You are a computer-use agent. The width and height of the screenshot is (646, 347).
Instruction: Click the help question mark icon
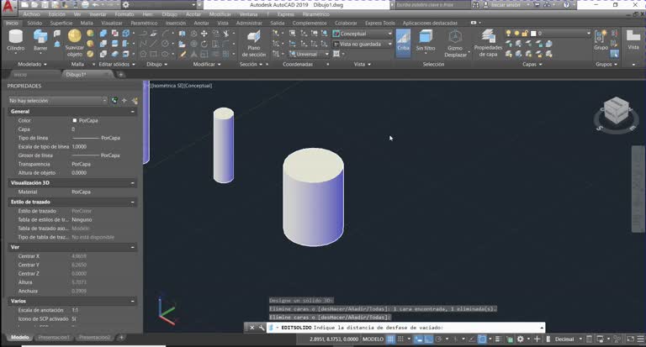point(566,5)
